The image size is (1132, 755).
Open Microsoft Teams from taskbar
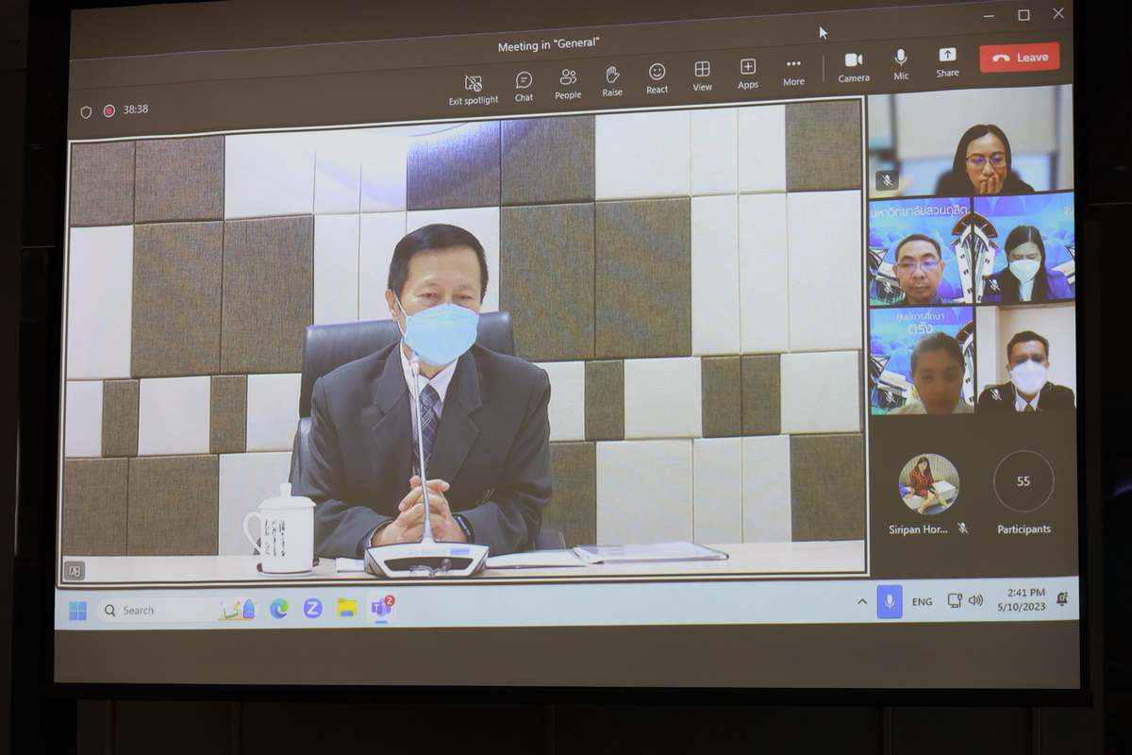tap(382, 607)
